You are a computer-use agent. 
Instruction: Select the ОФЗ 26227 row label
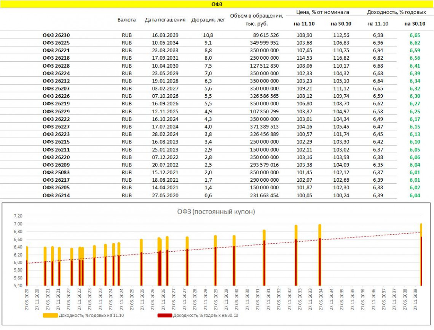click(56, 127)
